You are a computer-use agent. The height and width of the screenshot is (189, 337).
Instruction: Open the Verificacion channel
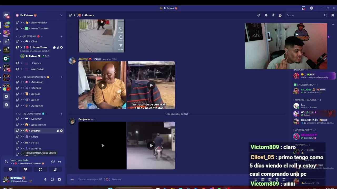coord(39,28)
